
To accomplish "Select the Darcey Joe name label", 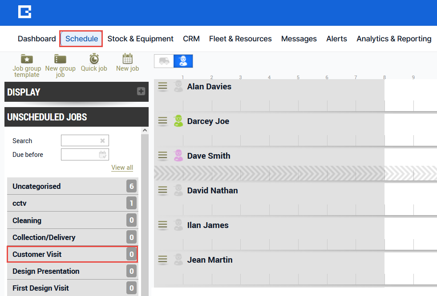I will point(208,121).
